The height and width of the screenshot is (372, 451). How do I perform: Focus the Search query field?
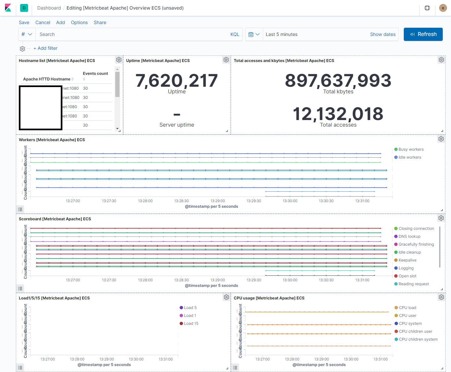[132, 34]
